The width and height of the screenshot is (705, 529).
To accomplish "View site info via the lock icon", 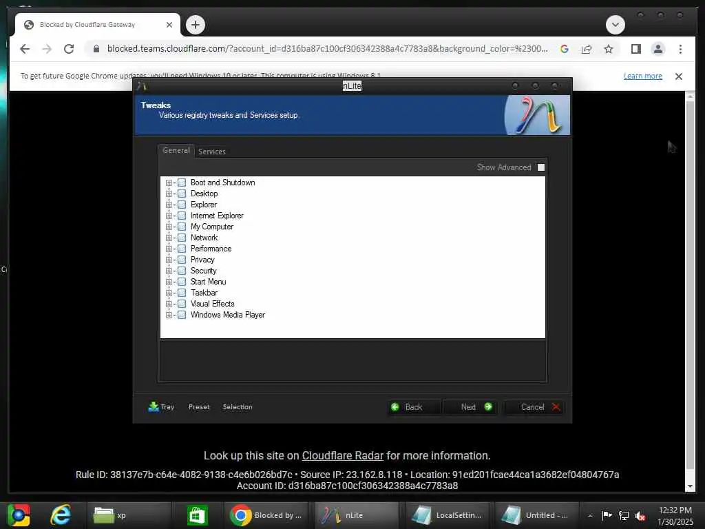I will (96, 49).
